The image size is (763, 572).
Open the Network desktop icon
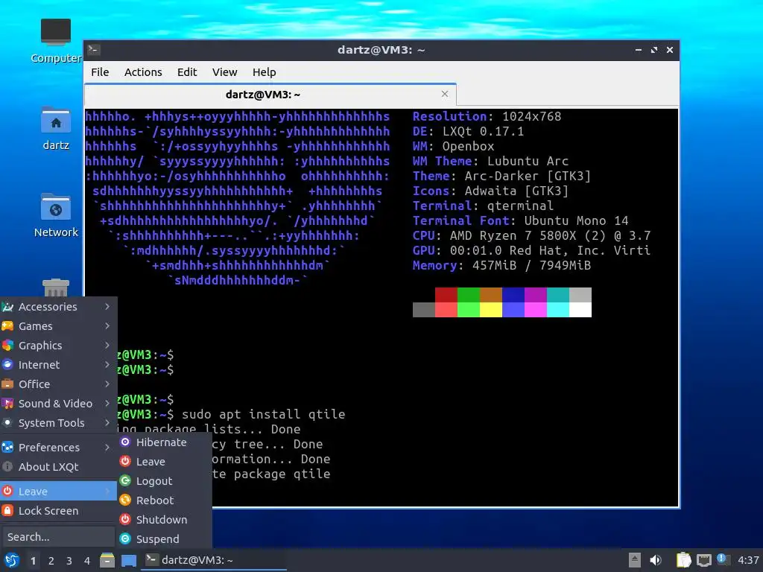pyautogui.click(x=55, y=215)
